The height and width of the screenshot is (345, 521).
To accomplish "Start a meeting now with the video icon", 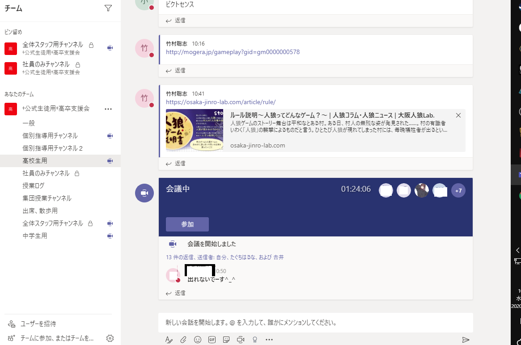I will click(x=241, y=340).
